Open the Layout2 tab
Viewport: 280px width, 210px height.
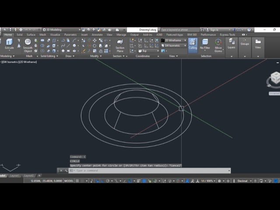[29, 175]
